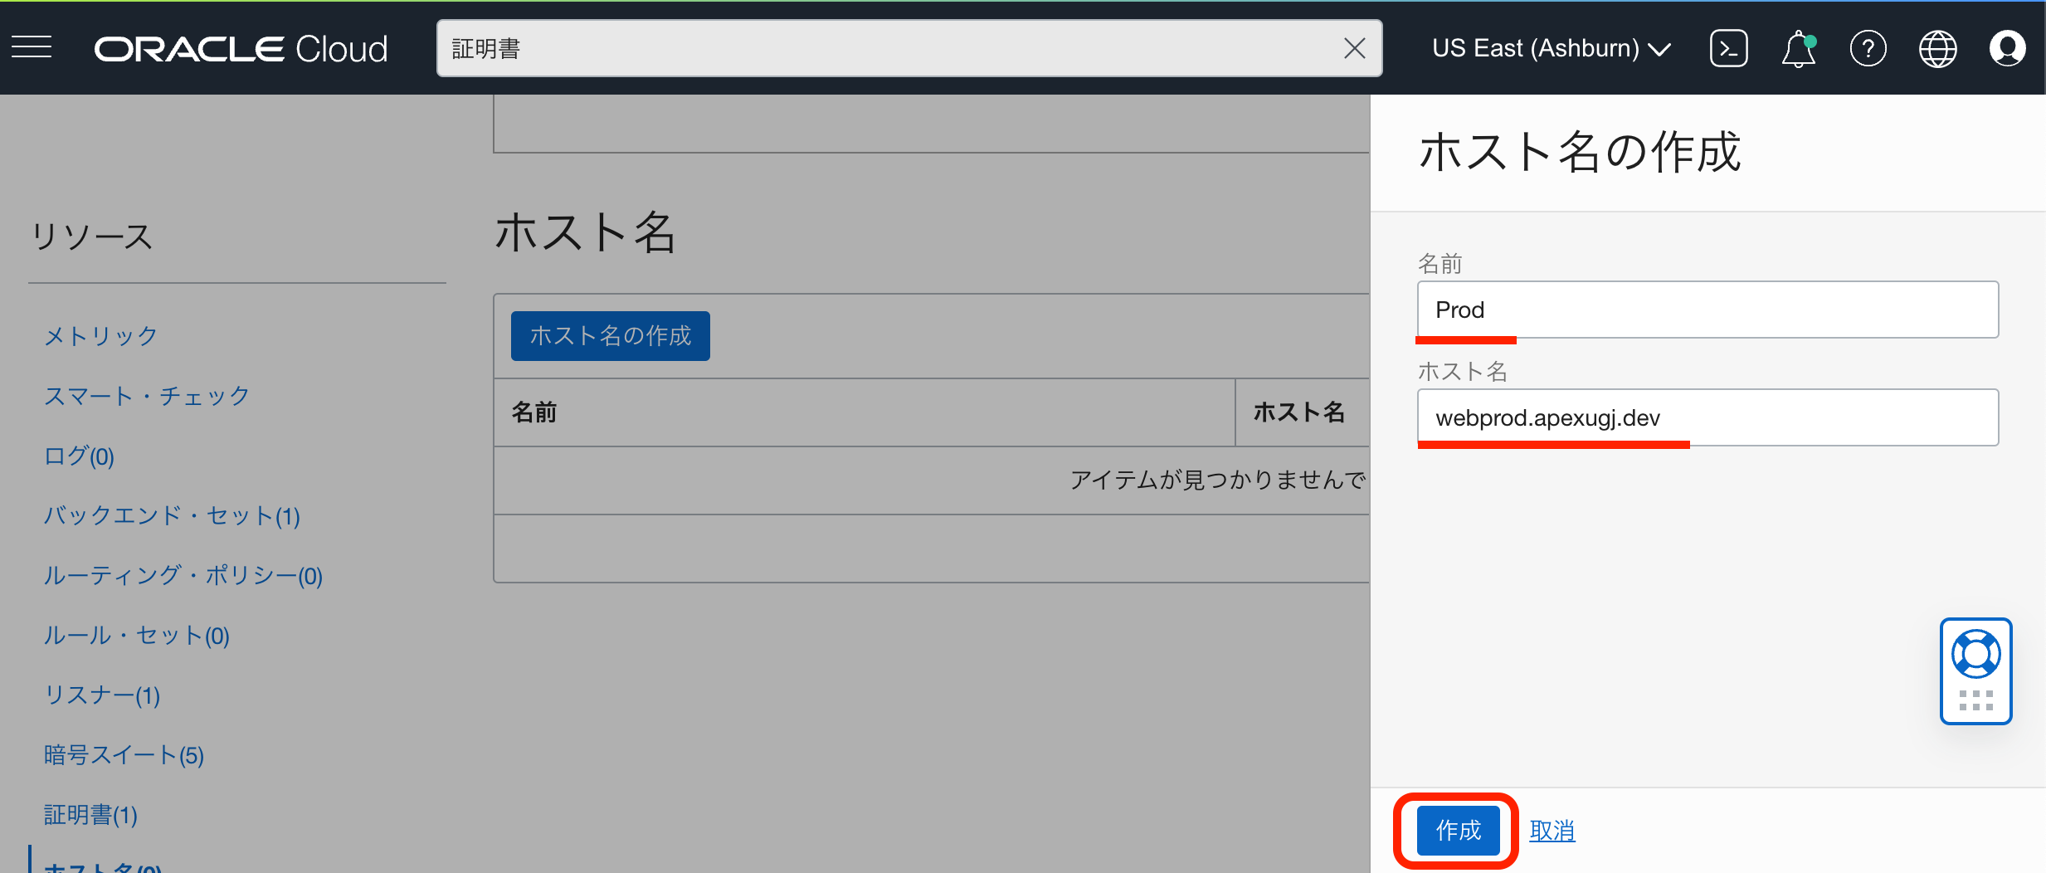This screenshot has height=873, width=2046.
Task: Open バックエンド・セット(1) link
Action: coord(172,515)
